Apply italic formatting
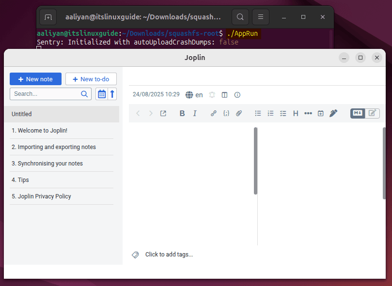This screenshot has width=392, height=286. click(195, 113)
